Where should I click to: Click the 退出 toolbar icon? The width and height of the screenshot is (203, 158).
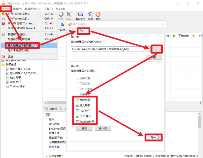[98, 16]
